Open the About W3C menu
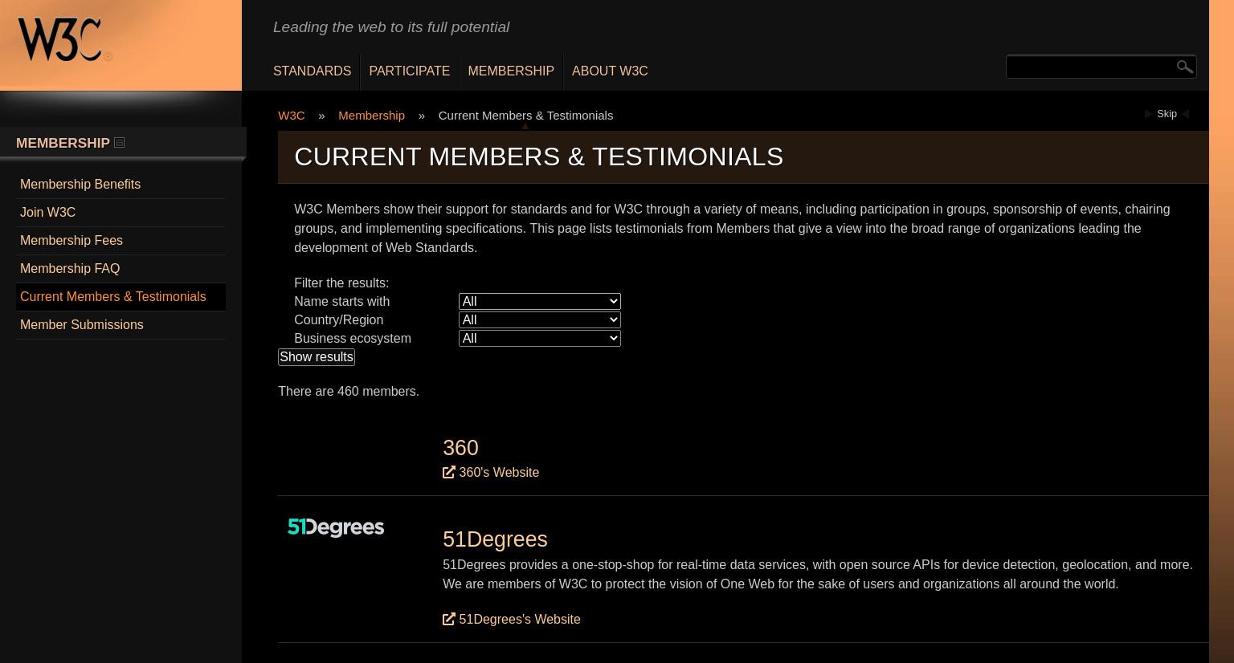Image resolution: width=1234 pixels, height=663 pixels. coord(610,71)
